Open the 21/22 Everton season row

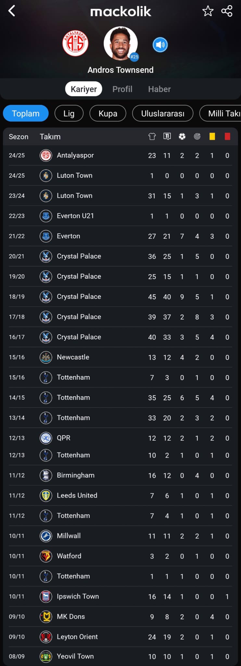(120, 236)
